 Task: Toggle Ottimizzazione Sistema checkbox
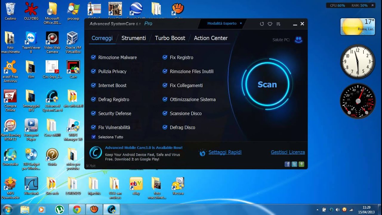[165, 99]
